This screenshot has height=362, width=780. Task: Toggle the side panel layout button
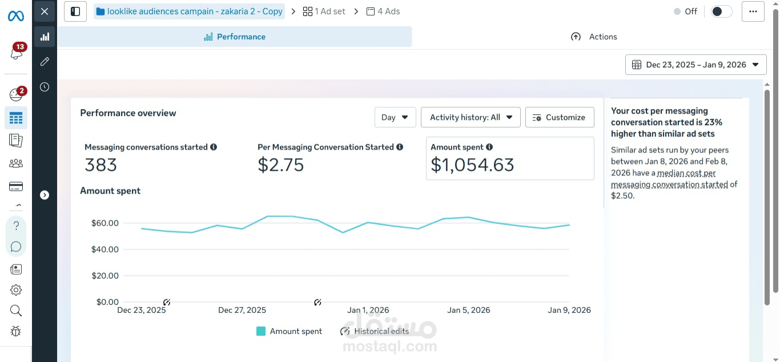[x=75, y=11]
